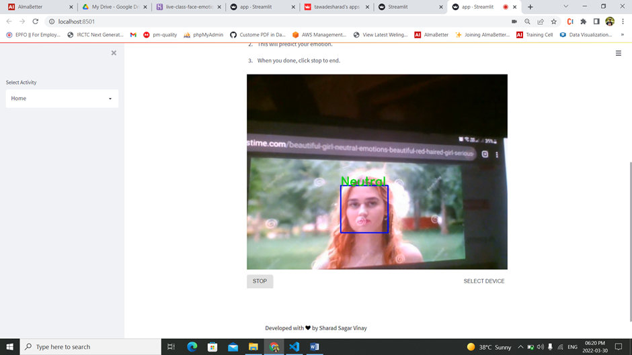The height and width of the screenshot is (355, 632).
Task: Bookmark this tab with star icon
Action: [554, 21]
